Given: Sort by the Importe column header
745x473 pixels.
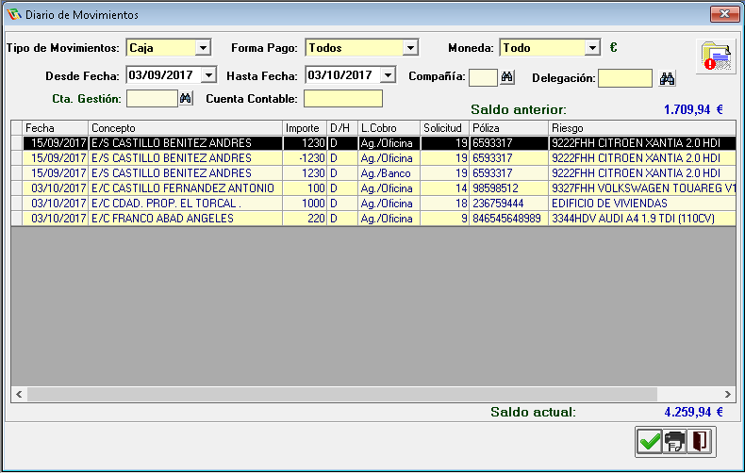Looking at the screenshot, I should [x=305, y=128].
